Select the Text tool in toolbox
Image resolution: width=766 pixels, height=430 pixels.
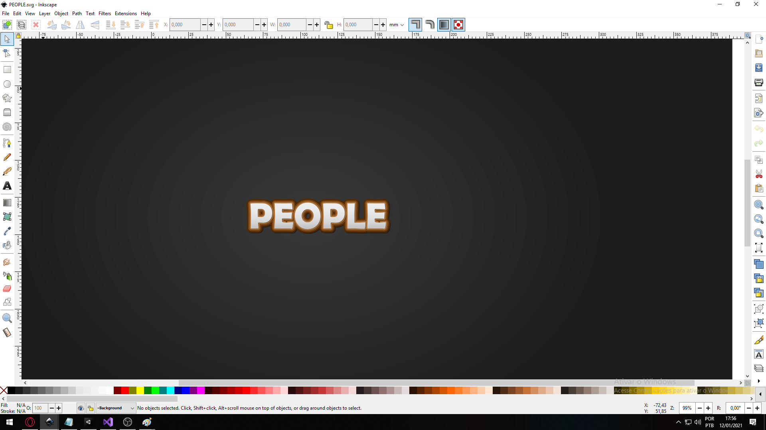coord(7,186)
